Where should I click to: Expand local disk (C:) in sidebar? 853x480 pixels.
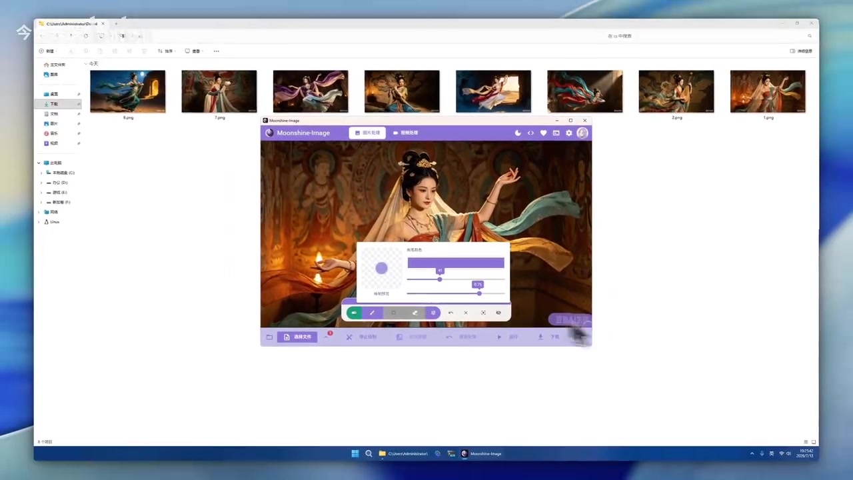point(41,173)
